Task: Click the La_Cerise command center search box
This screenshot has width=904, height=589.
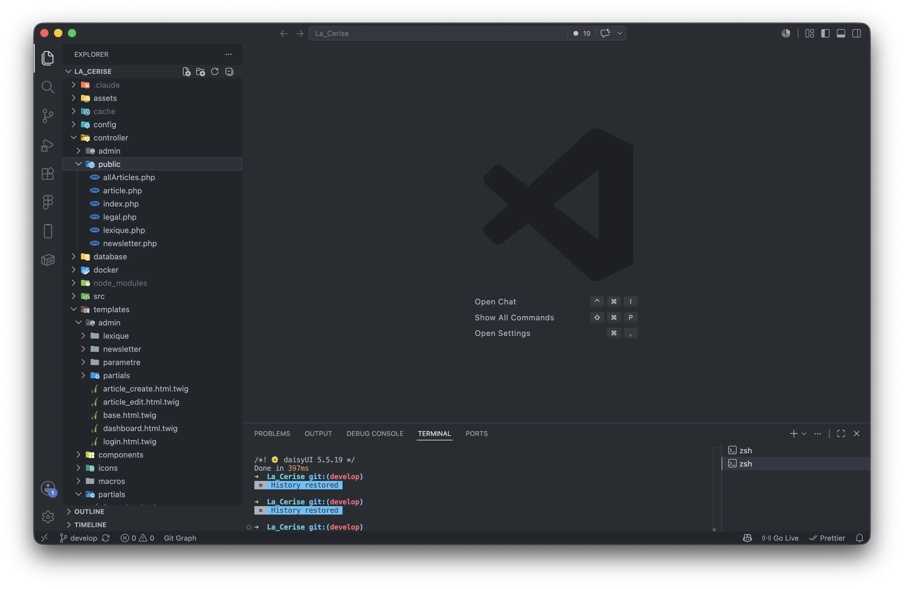Action: pyautogui.click(x=438, y=33)
